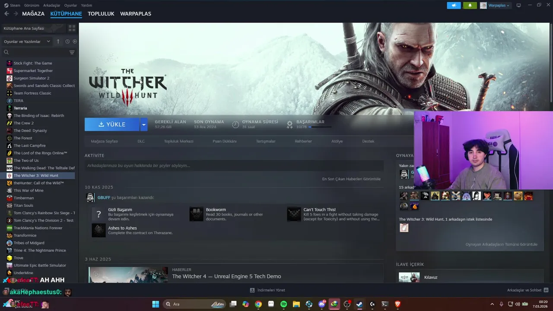The image size is (553, 311).
Task: Open Brave browser from the taskbar
Action: 397,304
